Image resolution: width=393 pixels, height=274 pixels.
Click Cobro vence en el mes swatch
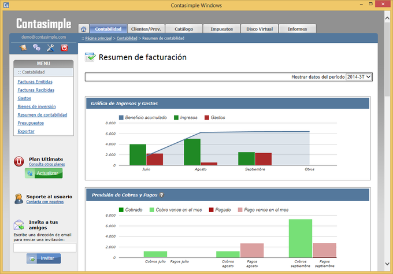pyautogui.click(x=151, y=210)
